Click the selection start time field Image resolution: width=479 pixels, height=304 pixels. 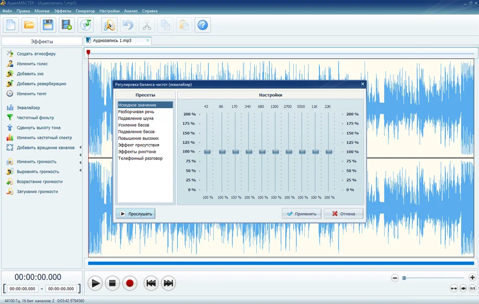(23, 289)
